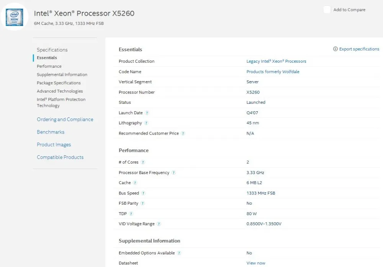The image size is (383, 267).
Task: Click the Essentials section heading in main panel
Action: 130,50
